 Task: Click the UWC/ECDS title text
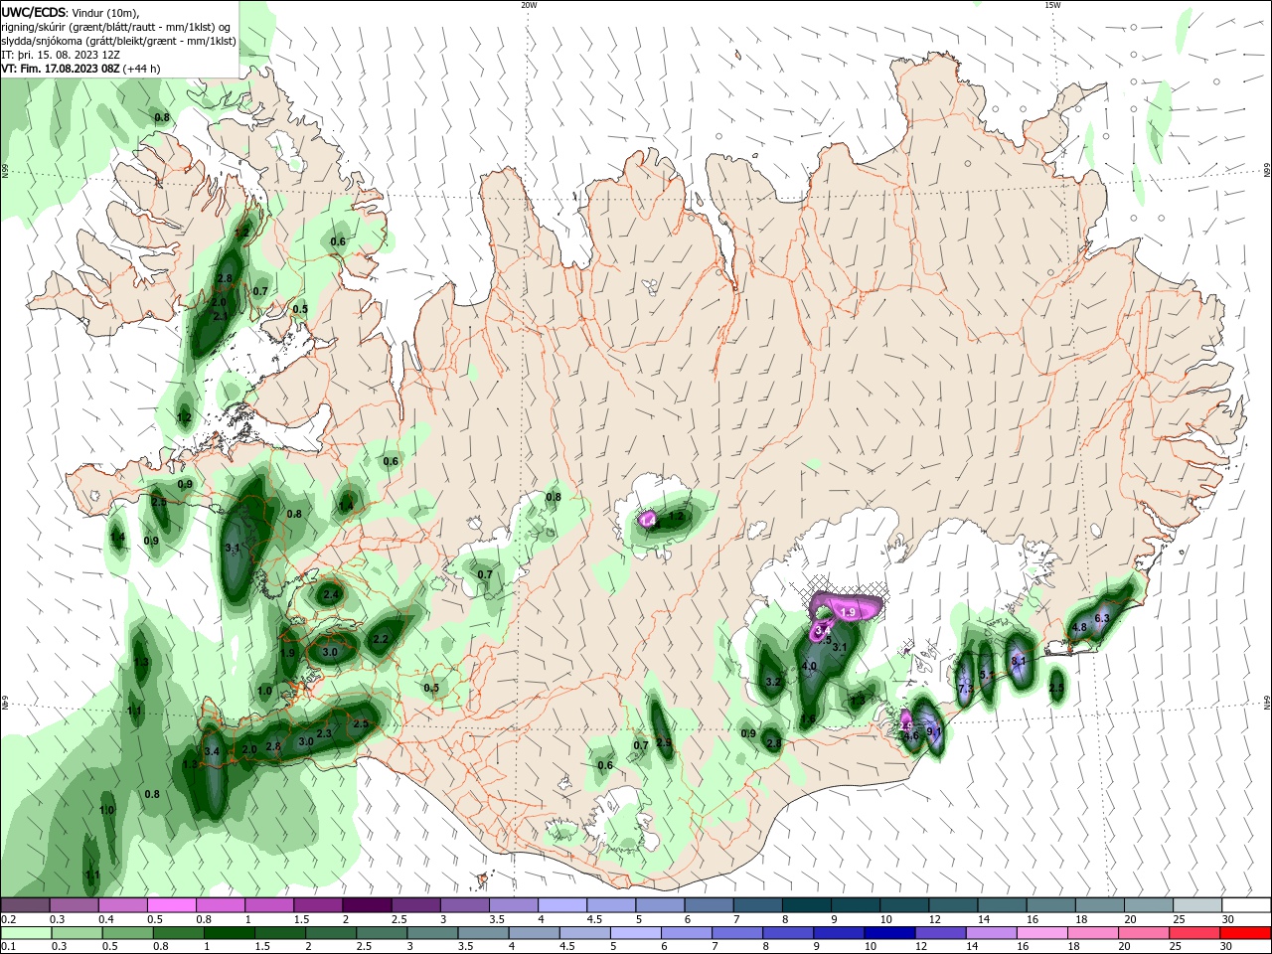point(33,12)
